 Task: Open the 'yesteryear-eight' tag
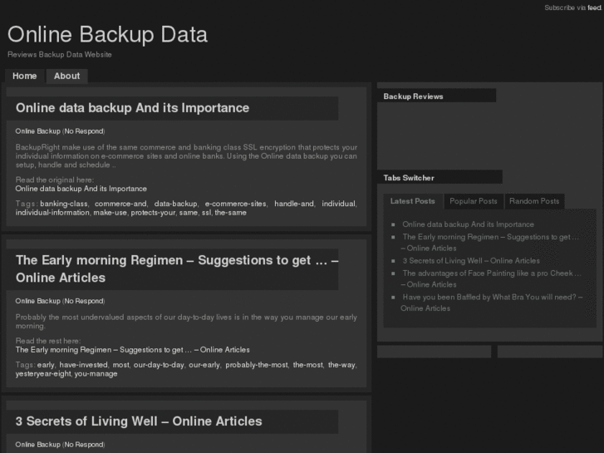[42, 374]
